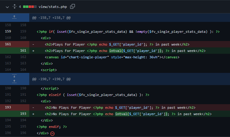The width and height of the screenshot is (230, 137).
Task: Click the <?php endif; ?> line
Action: 52,127
